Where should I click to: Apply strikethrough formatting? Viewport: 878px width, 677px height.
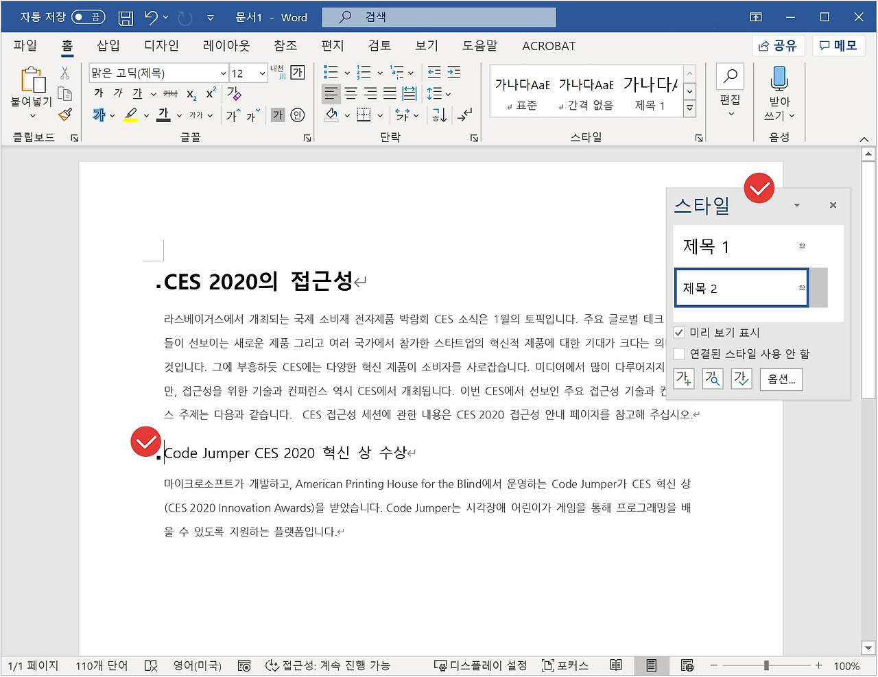point(171,93)
